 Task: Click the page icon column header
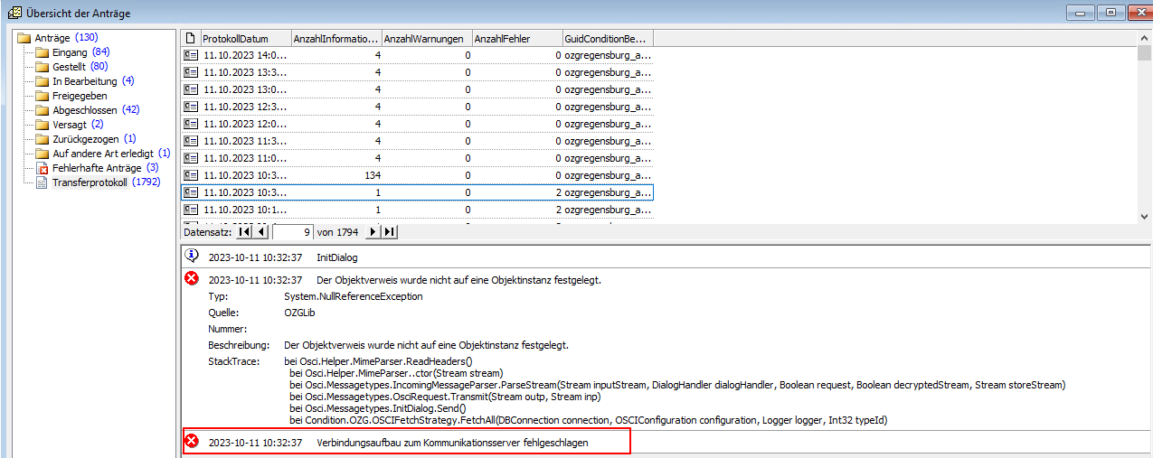190,39
